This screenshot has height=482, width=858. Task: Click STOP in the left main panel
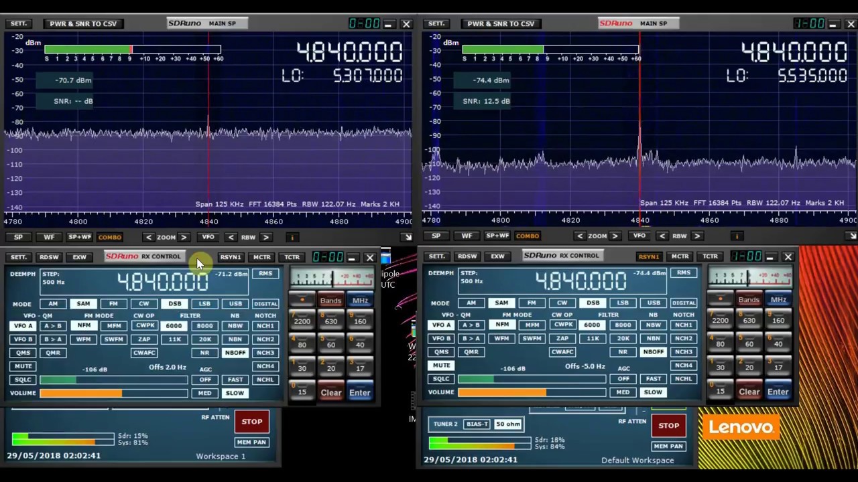tap(251, 422)
